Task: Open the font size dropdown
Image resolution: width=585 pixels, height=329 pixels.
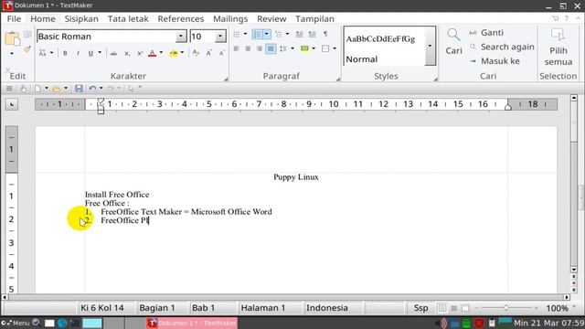Action: (x=220, y=37)
